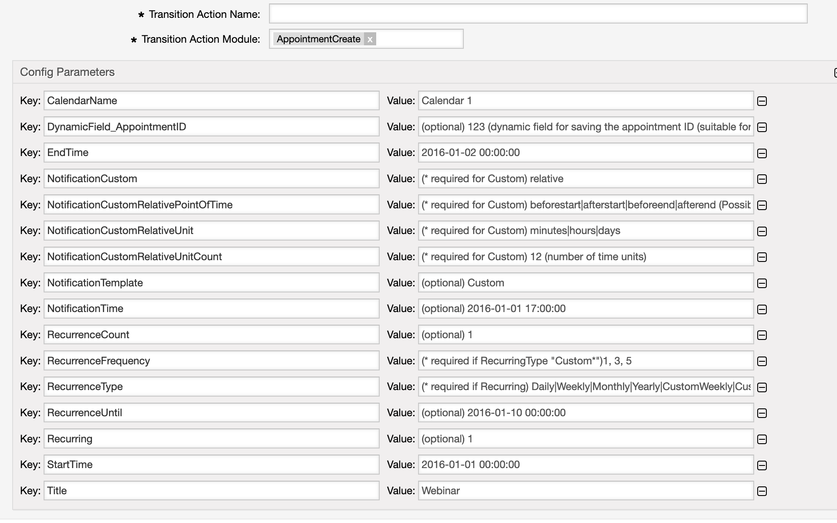The height and width of the screenshot is (523, 837).
Task: Focus the NotificationTime value field
Action: [585, 309]
